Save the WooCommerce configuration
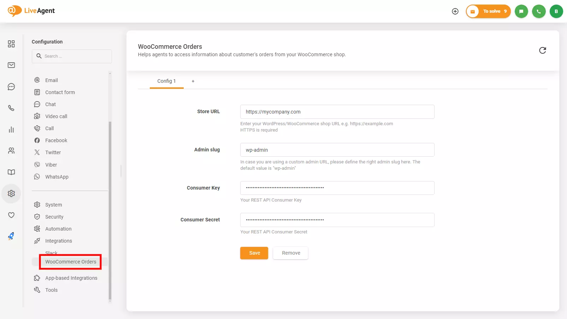Image resolution: width=567 pixels, height=319 pixels. [x=254, y=253]
